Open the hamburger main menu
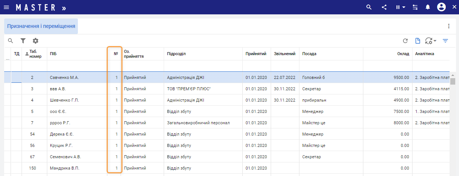Image resolution: width=459 pixels, height=176 pixels. click(6, 7)
